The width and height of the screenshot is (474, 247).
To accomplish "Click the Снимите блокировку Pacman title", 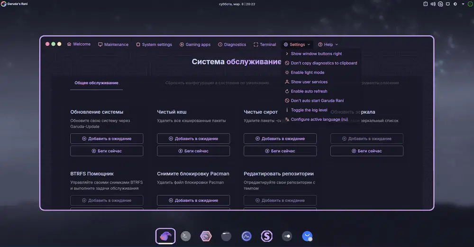I will [x=193, y=174].
